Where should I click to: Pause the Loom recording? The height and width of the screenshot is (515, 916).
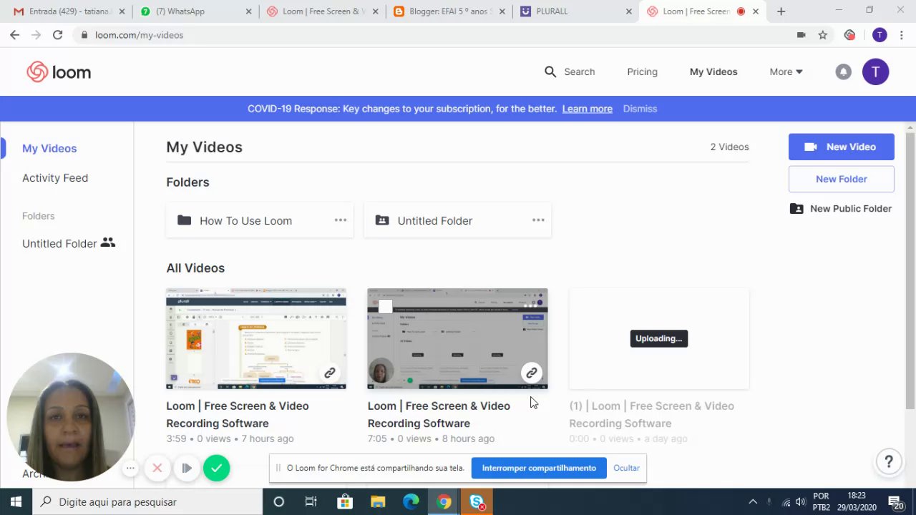(x=186, y=469)
